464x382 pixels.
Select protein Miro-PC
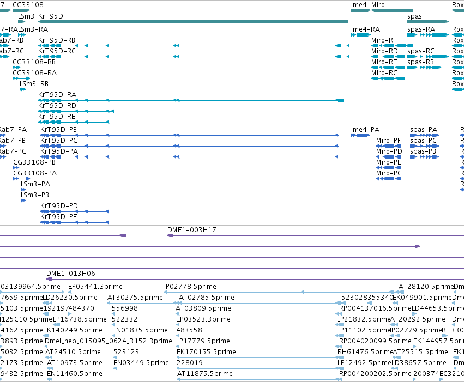[389, 173]
